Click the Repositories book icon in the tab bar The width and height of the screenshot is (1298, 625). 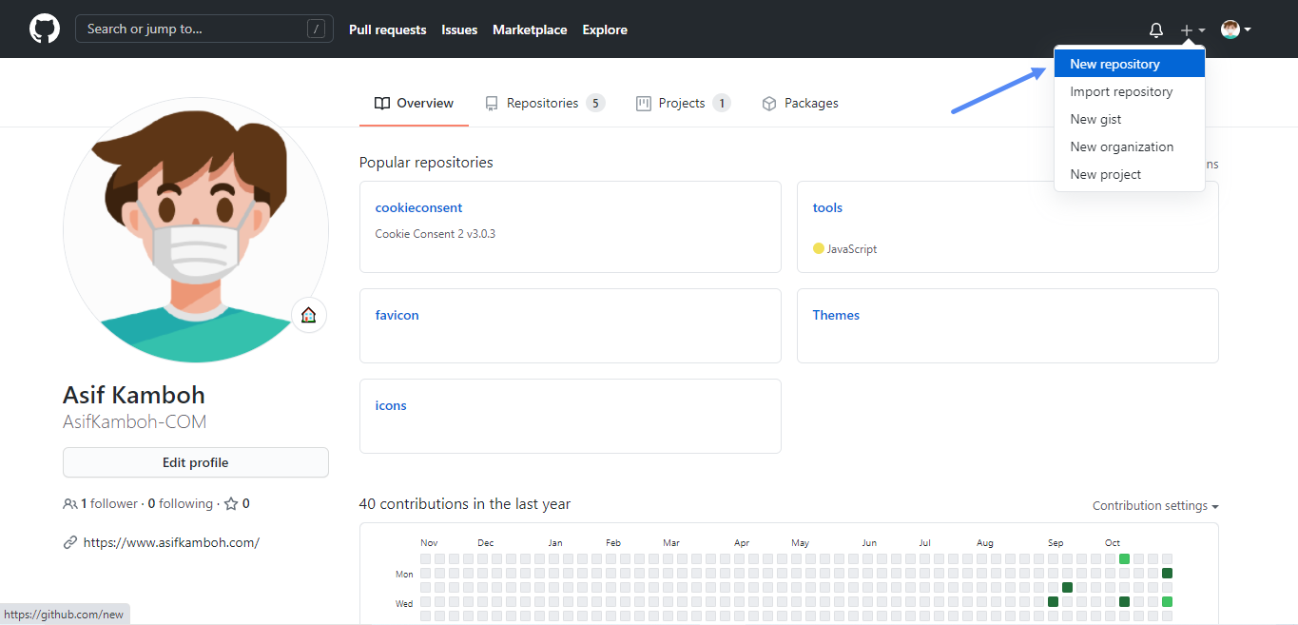coord(492,103)
